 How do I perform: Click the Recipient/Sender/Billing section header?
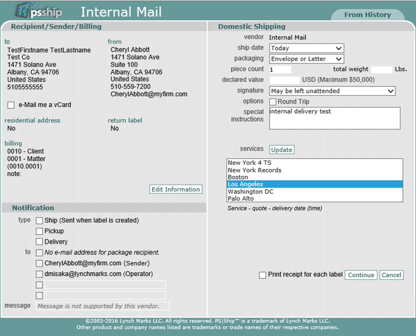tap(56, 26)
